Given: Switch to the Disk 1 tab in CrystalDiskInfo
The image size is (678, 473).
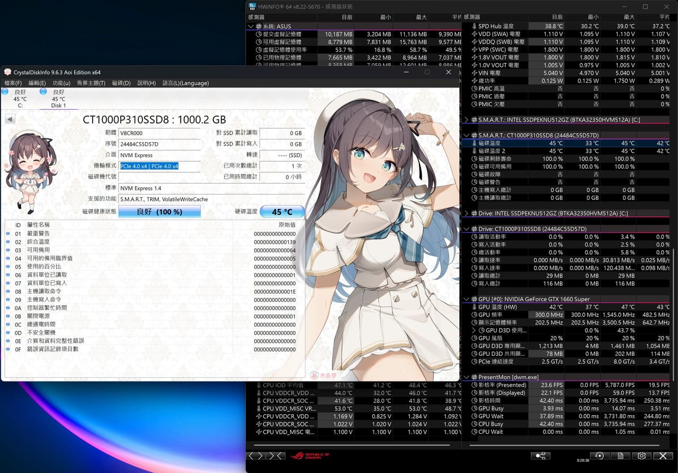Looking at the screenshot, I should click(x=57, y=99).
